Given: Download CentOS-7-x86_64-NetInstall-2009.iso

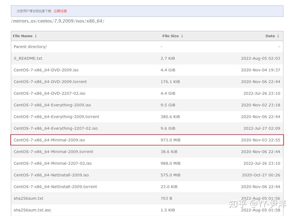Looking at the screenshot, I should tap(51, 175).
